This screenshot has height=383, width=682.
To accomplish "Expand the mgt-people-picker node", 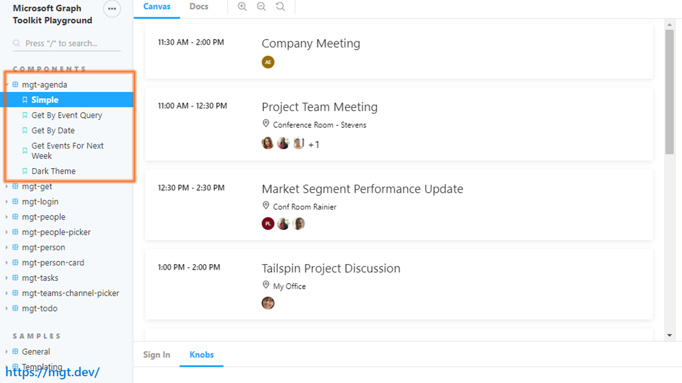I will (56, 232).
